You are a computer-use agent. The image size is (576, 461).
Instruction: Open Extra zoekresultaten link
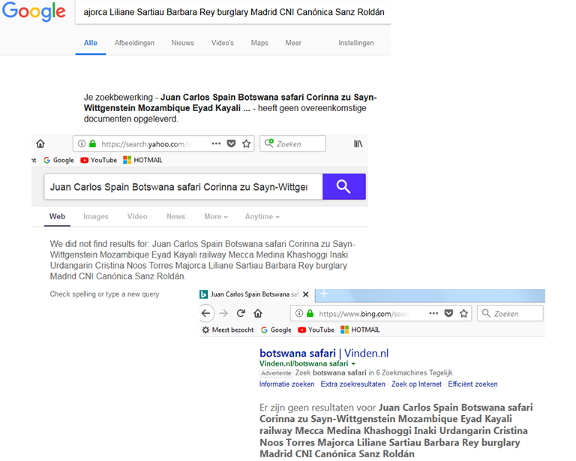click(353, 384)
